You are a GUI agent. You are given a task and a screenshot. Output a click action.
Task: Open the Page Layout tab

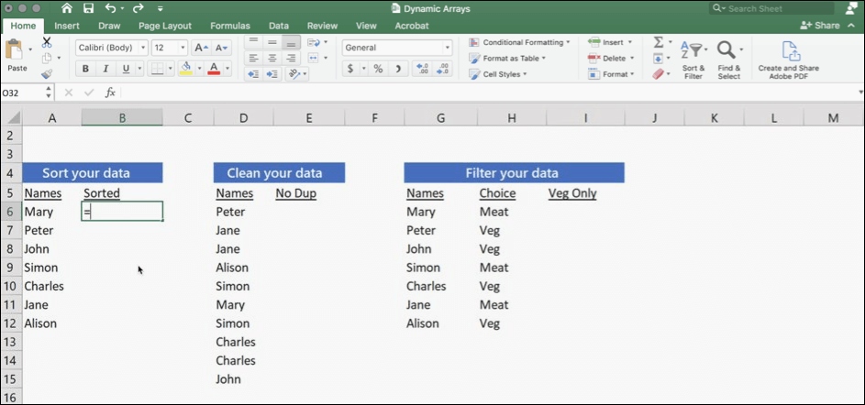164,26
